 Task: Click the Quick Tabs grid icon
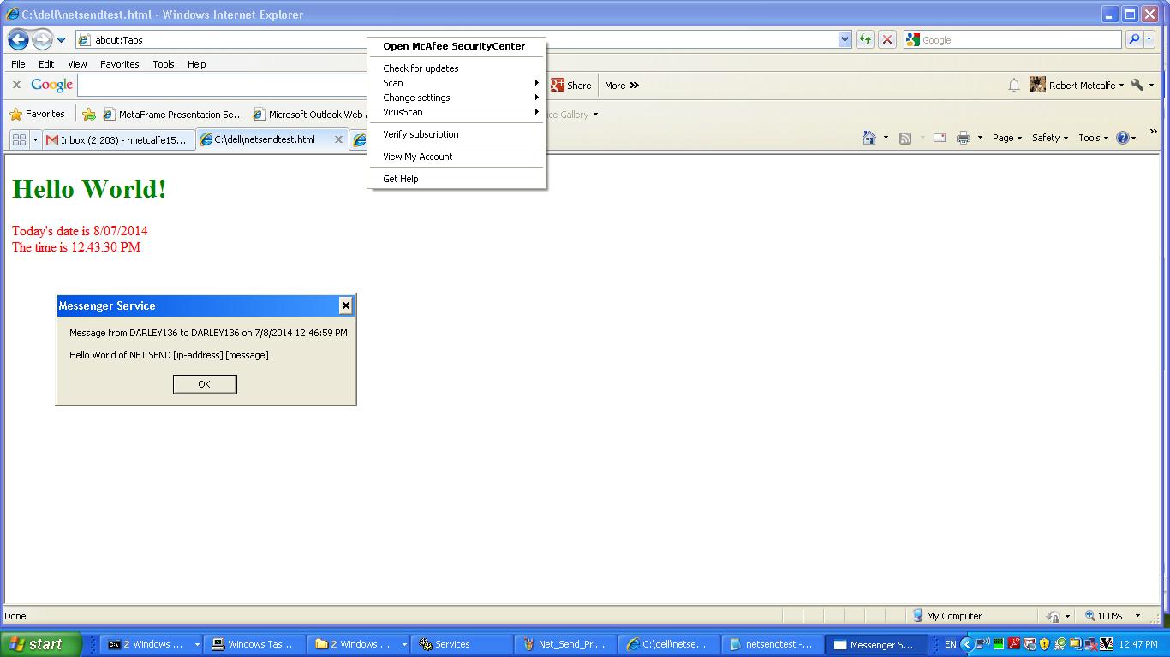coord(19,139)
